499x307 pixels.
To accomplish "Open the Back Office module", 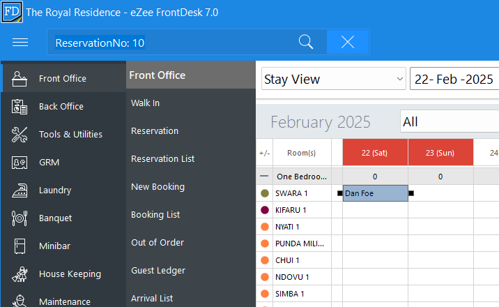I will [61, 107].
